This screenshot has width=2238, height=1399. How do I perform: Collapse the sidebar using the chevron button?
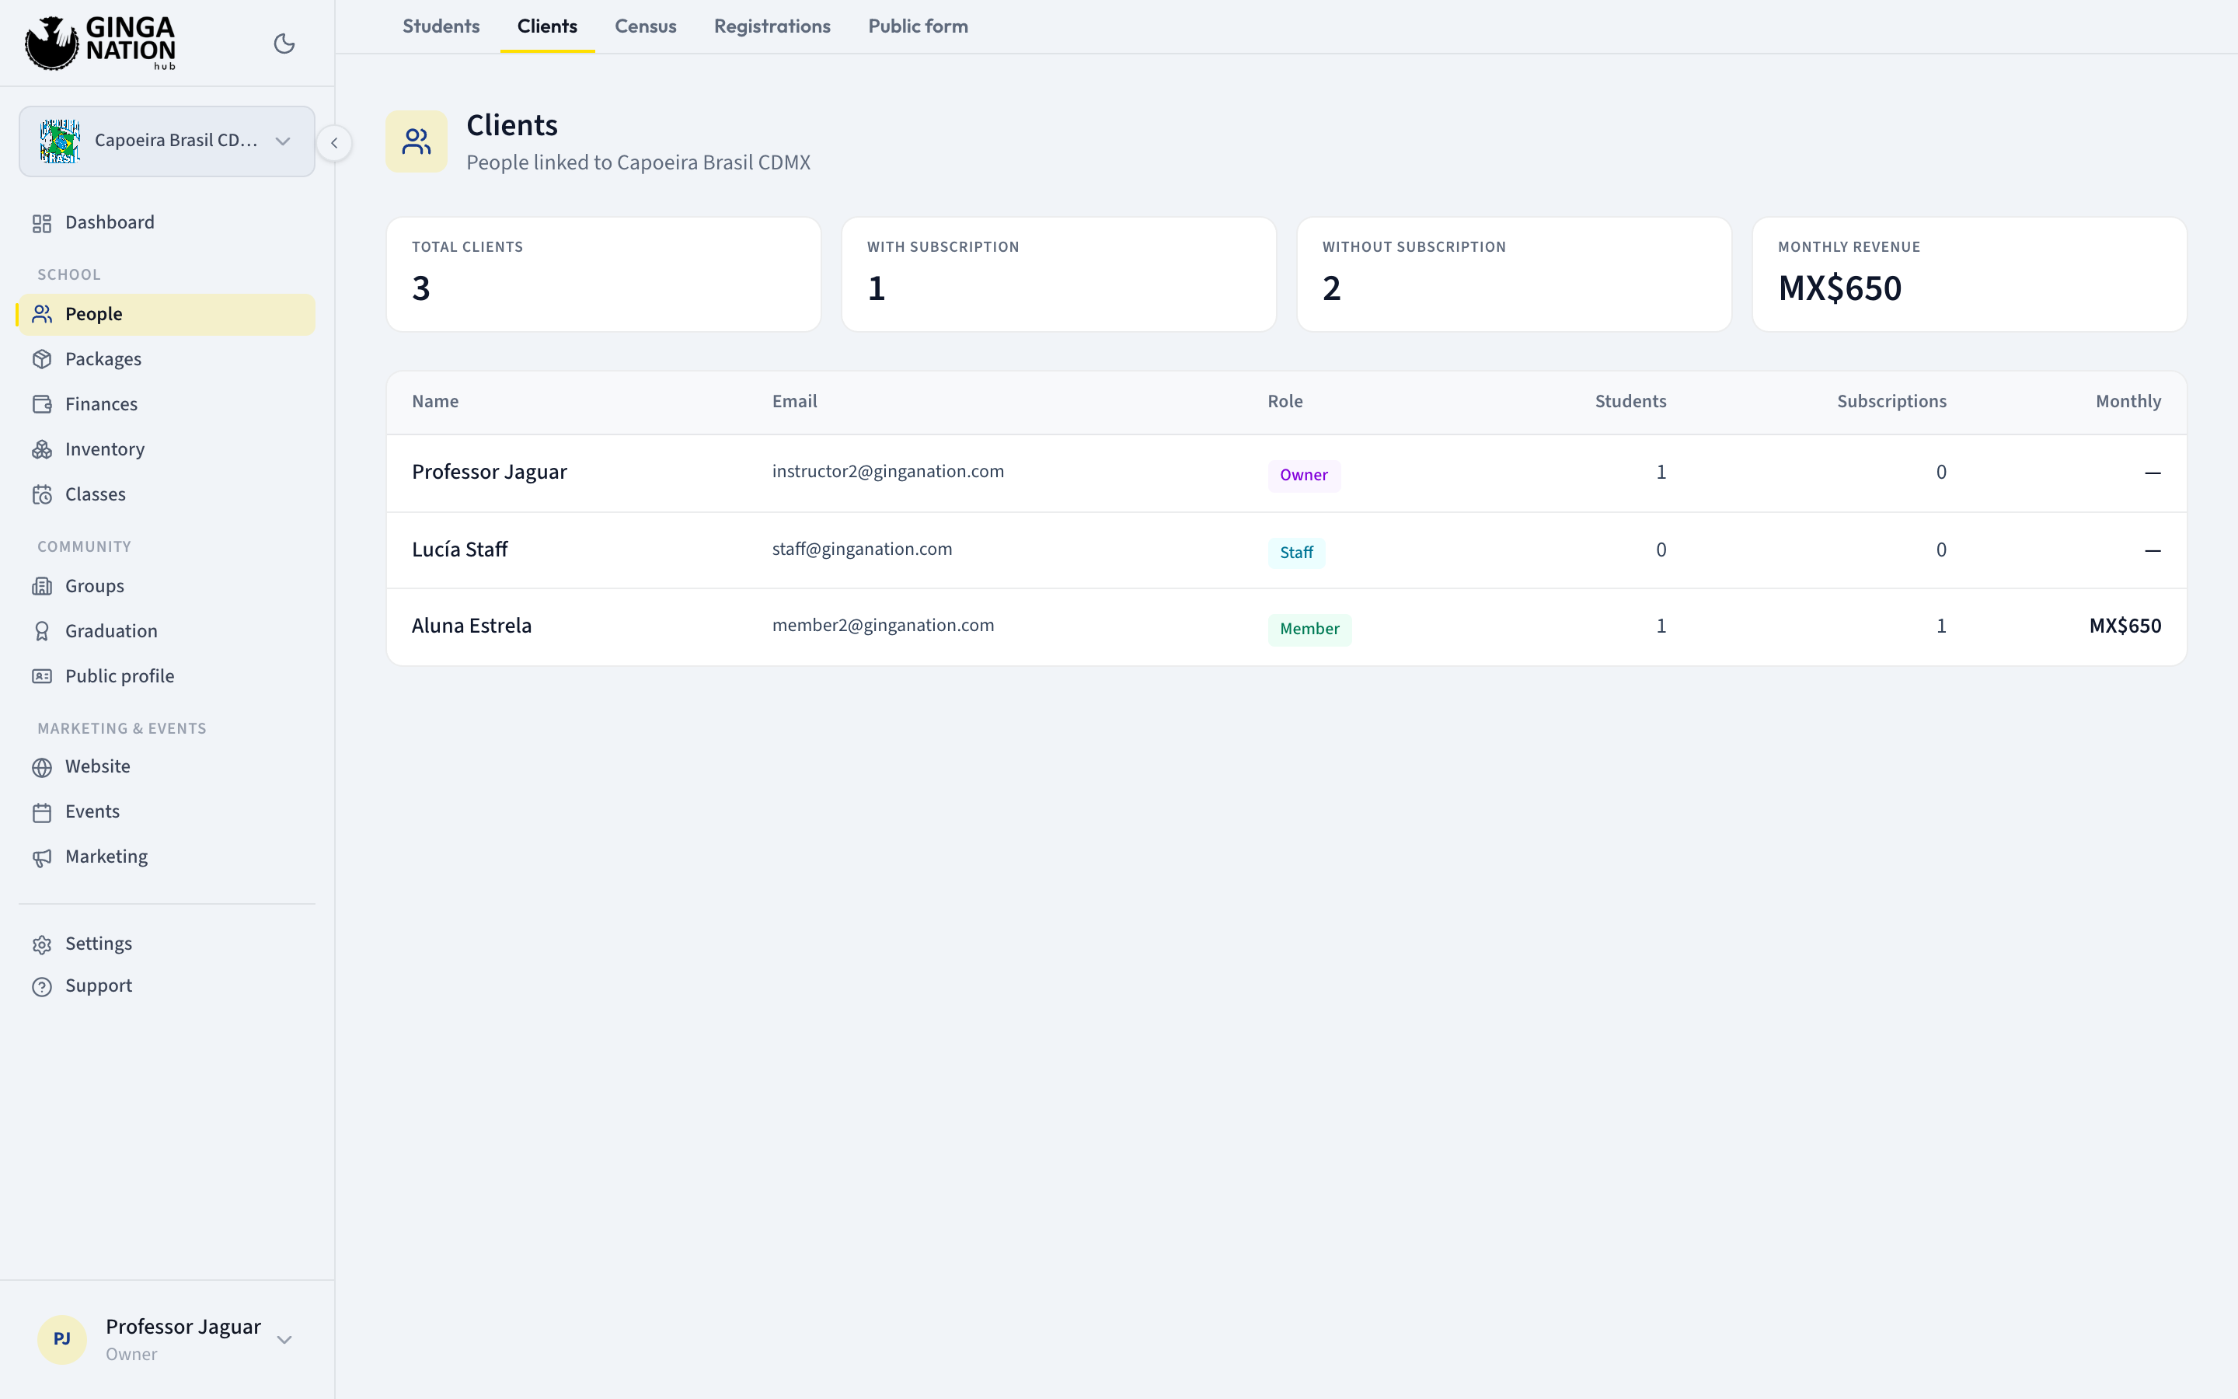(334, 142)
